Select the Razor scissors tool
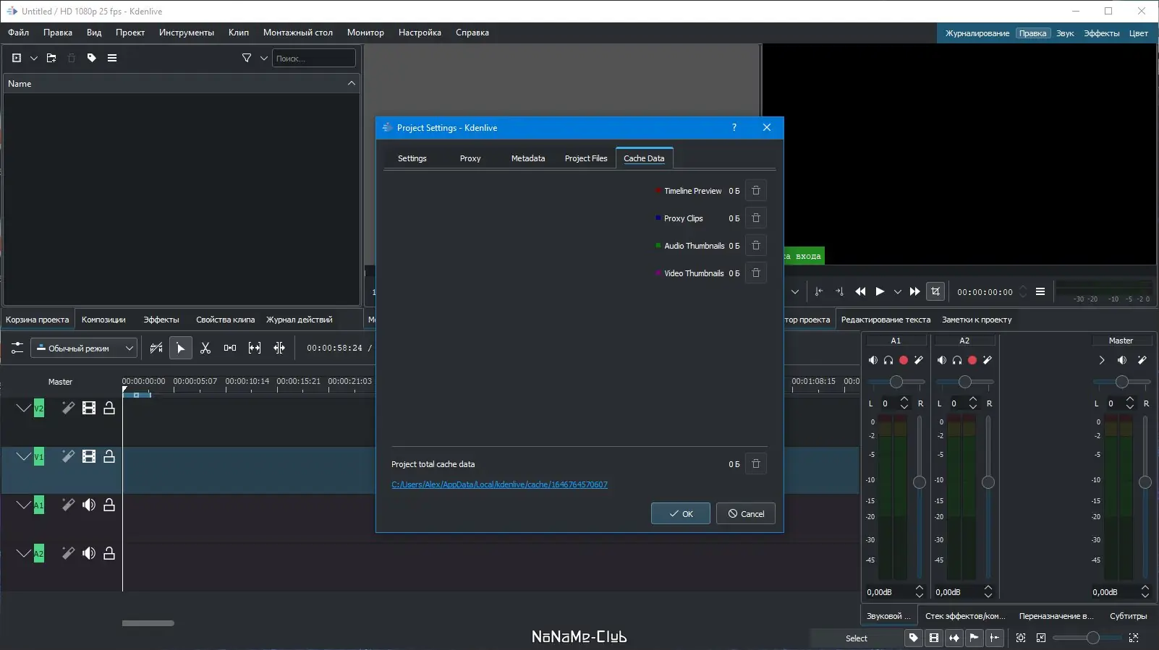This screenshot has height=650, width=1159. [205, 348]
